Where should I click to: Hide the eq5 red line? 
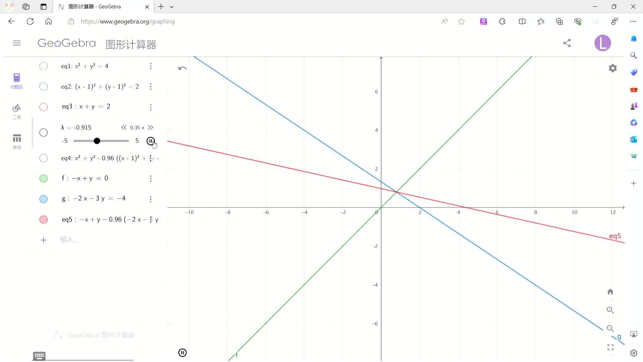click(x=44, y=220)
